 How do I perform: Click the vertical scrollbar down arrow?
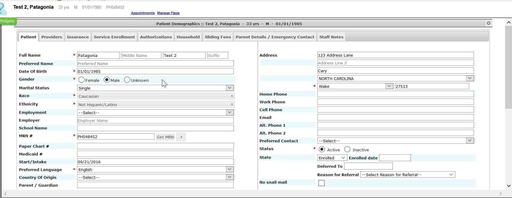(508, 186)
